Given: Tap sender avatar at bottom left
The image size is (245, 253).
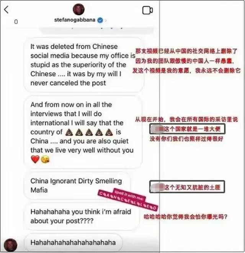Looking at the screenshot, I should [x=11, y=245].
